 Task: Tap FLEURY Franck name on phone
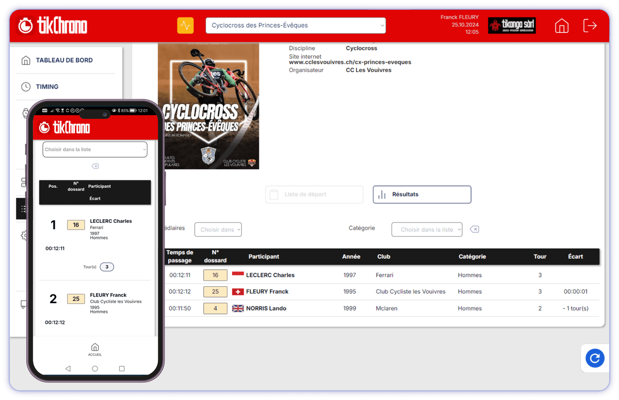coord(108,295)
